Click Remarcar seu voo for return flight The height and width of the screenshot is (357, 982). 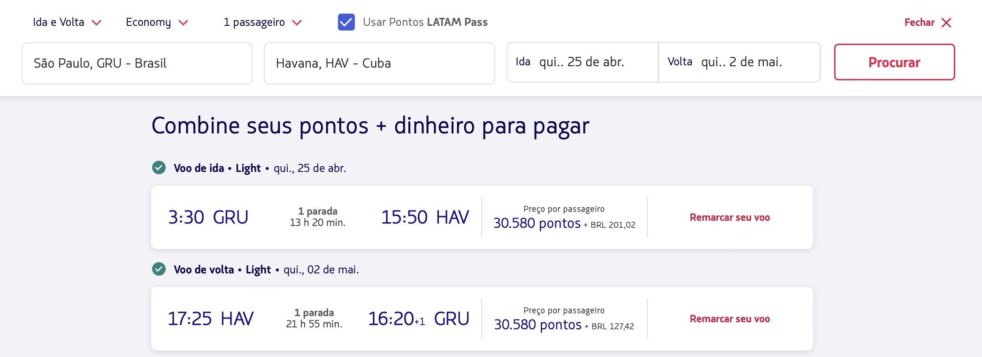pyautogui.click(x=729, y=319)
